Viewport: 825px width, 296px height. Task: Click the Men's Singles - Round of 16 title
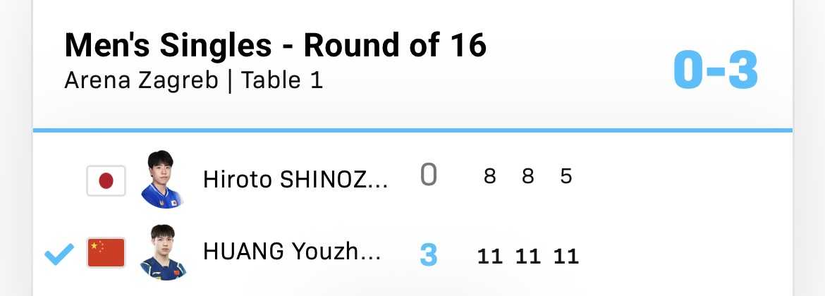(275, 47)
